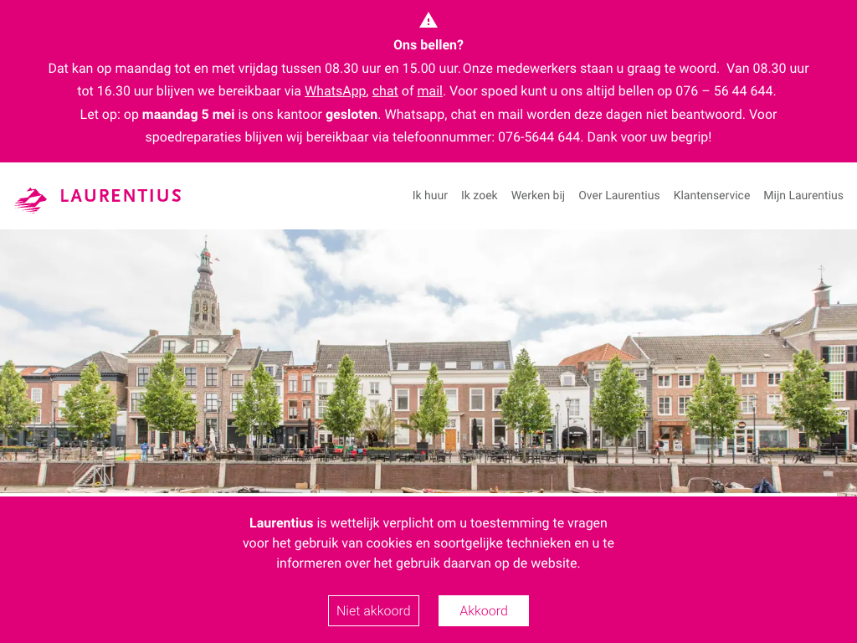The width and height of the screenshot is (857, 643).
Task: Decline cookies with the Niet akkoord button
Action: 373,610
